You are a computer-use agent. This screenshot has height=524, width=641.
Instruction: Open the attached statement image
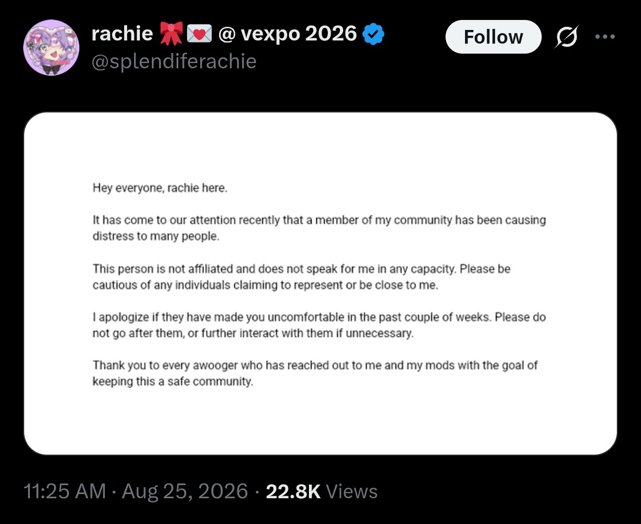tap(320, 284)
